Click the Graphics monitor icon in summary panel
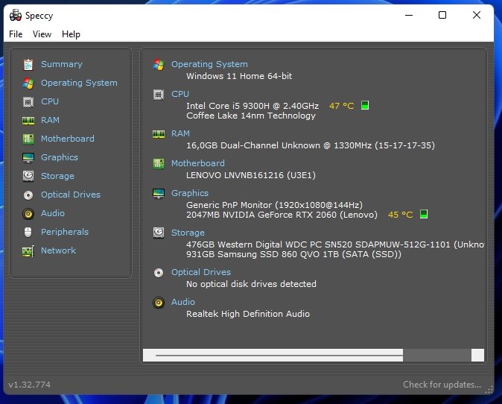 pyautogui.click(x=159, y=194)
